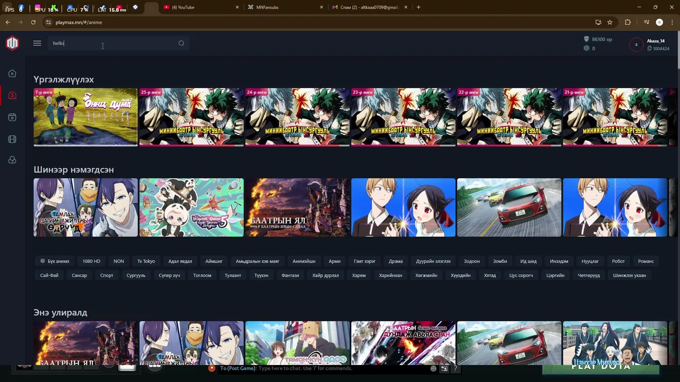Filter by Аймшиг genre
Viewport: 680px width, 382px height.
pos(214,261)
